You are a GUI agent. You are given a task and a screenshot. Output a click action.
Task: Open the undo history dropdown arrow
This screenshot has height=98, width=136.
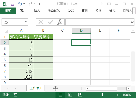click(x=24, y=4)
